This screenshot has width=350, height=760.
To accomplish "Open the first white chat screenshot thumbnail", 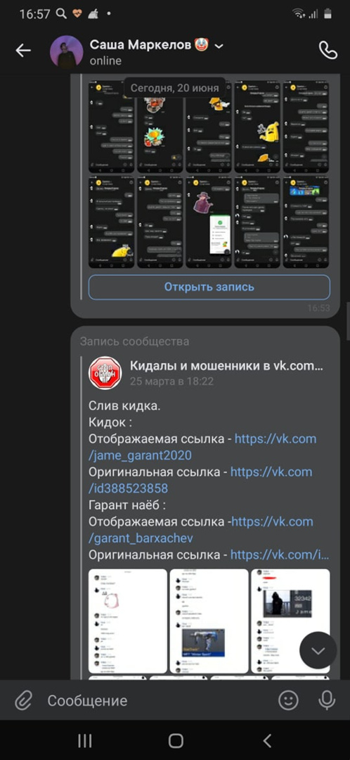I will pos(128,621).
